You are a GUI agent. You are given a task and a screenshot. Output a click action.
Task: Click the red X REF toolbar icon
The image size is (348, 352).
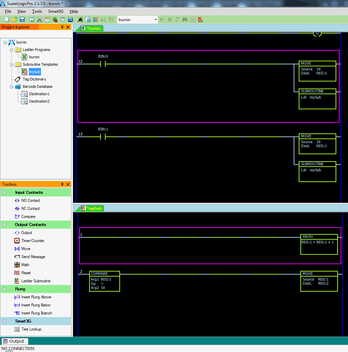point(200,20)
